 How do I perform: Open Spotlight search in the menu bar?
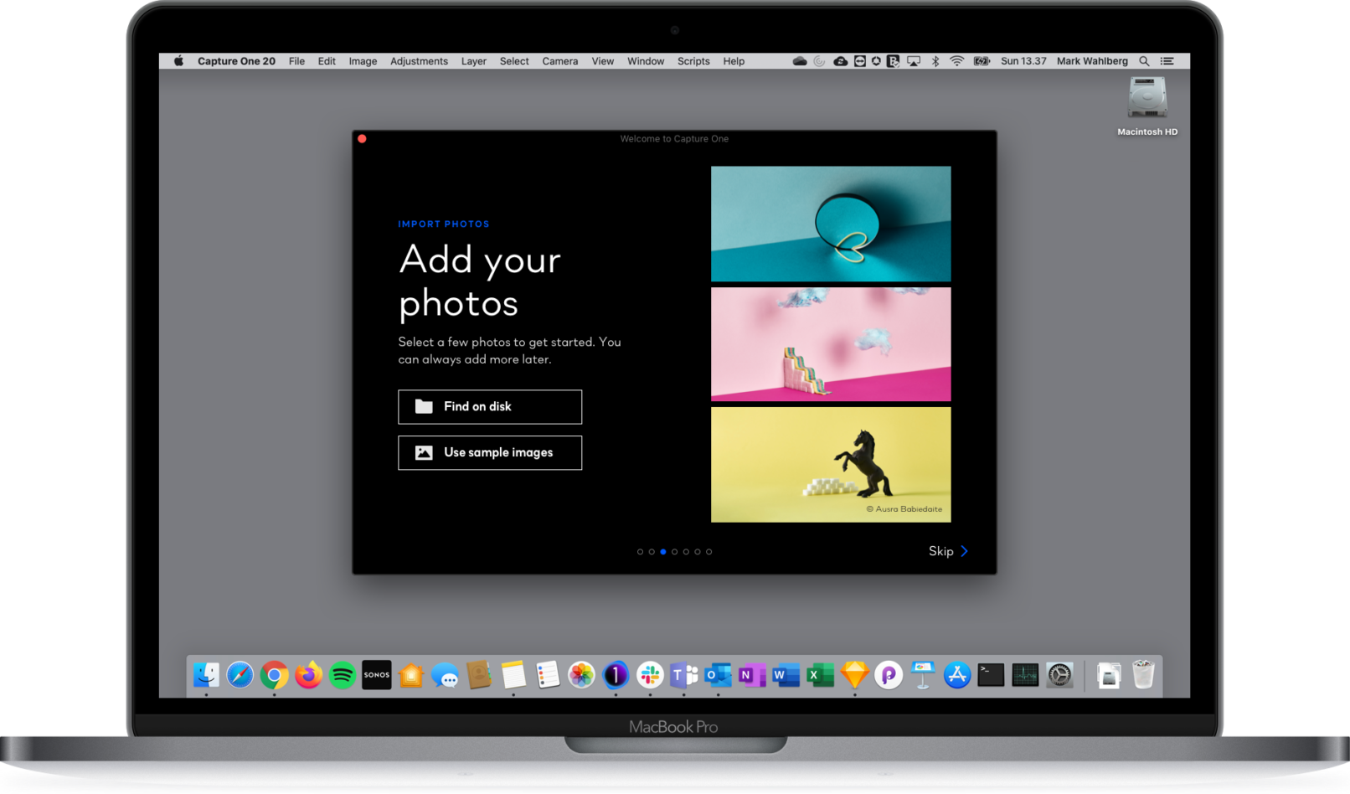tap(1144, 60)
